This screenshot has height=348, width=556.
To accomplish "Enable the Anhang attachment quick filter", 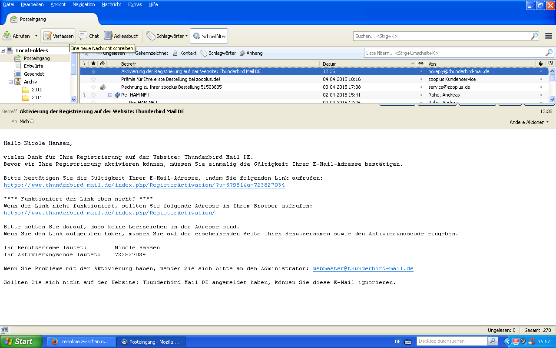I will point(251,53).
